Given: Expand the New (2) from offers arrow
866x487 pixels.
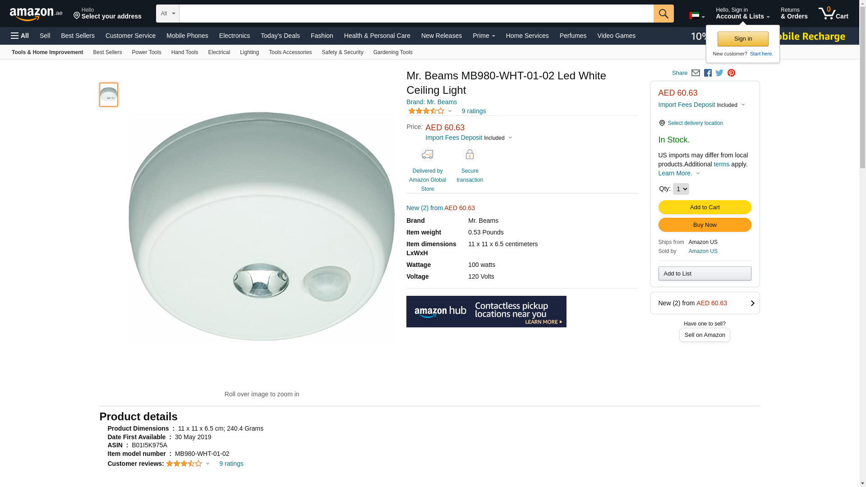Looking at the screenshot, I should point(752,303).
